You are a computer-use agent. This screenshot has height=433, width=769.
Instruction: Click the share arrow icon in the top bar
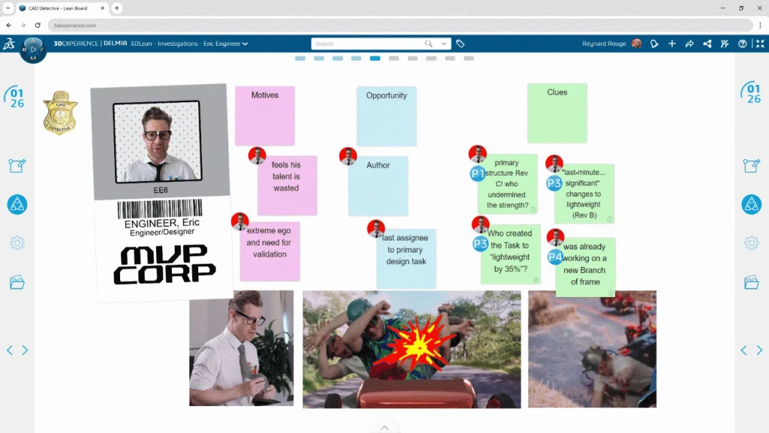689,44
